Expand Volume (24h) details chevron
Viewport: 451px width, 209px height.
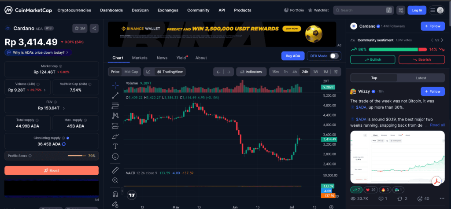click(44, 90)
